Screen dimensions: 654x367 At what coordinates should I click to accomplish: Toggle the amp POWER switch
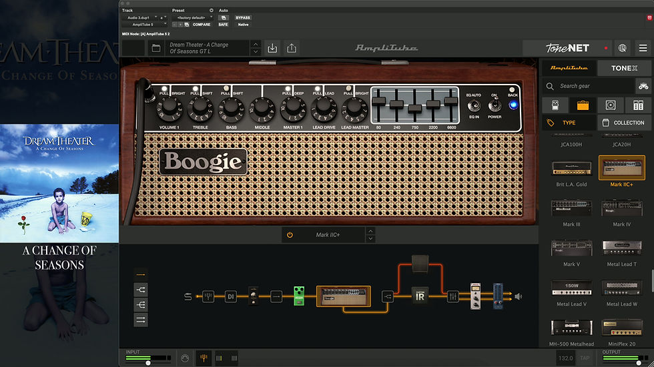[x=495, y=106]
